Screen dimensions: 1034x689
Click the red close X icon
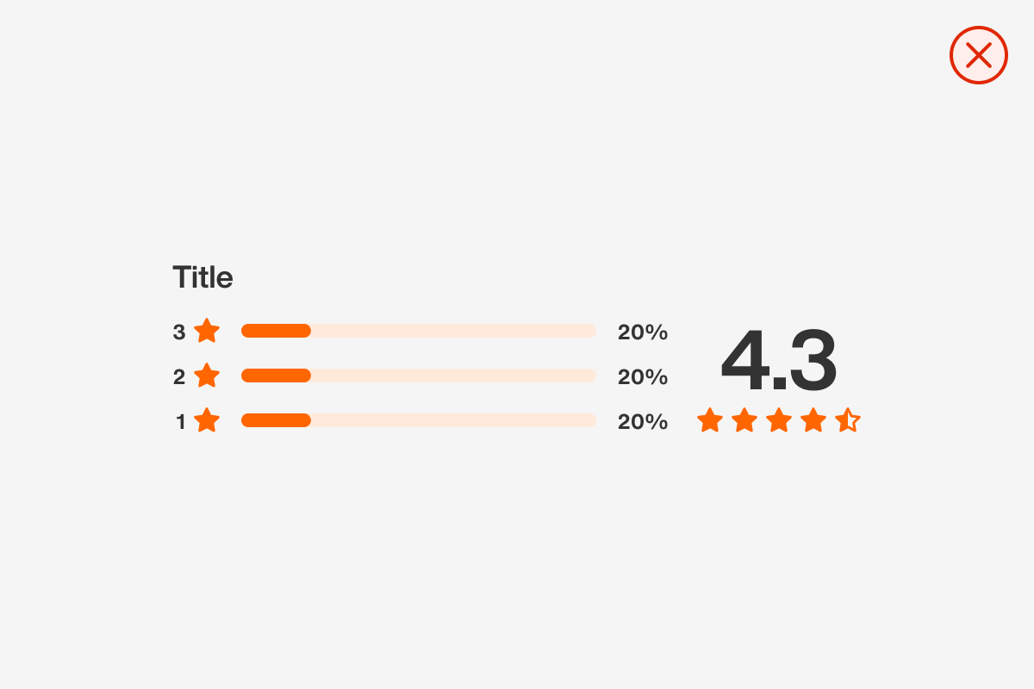tap(978, 55)
